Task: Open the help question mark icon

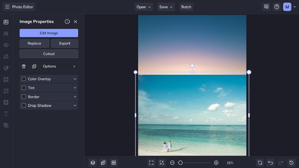Action: pyautogui.click(x=277, y=7)
